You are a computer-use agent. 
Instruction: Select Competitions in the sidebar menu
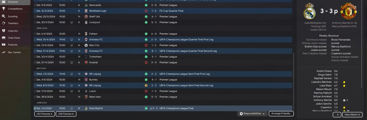pos(15,9)
